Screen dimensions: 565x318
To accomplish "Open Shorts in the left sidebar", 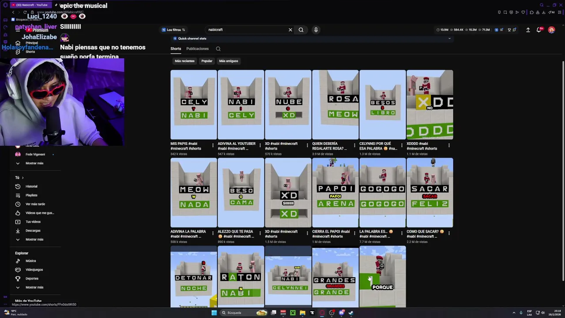I will coord(30,52).
